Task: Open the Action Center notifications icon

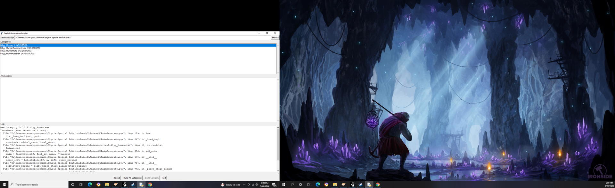Action: tap(275, 184)
